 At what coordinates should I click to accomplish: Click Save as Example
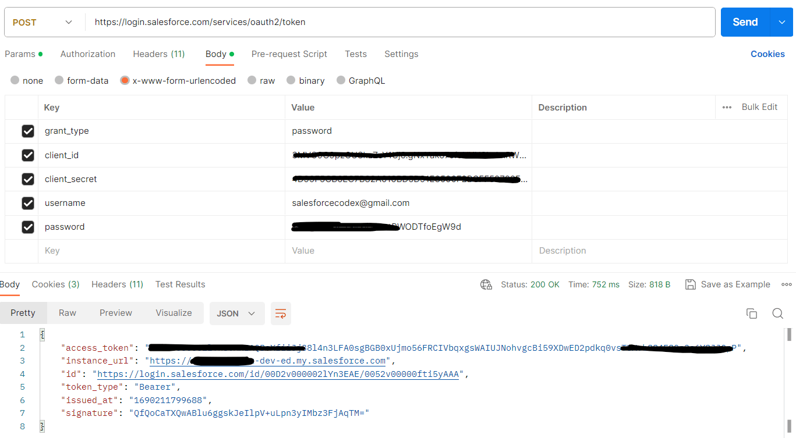[735, 284]
